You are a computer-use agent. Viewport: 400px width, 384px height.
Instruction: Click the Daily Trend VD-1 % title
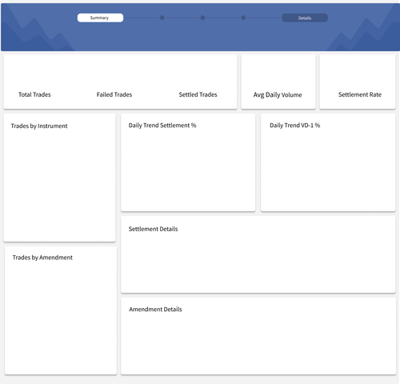tap(294, 126)
